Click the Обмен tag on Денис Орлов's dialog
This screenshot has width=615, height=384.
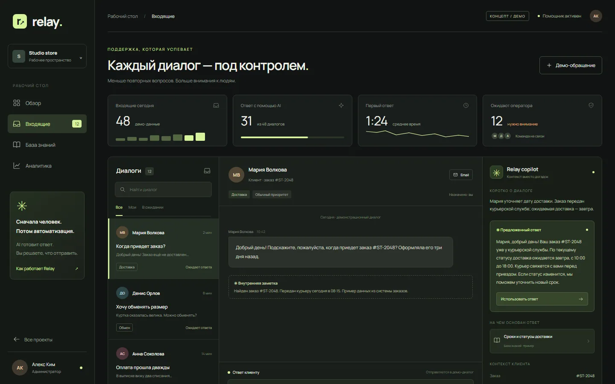124,328
